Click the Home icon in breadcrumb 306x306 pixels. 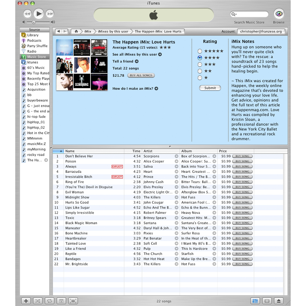(x=76, y=31)
